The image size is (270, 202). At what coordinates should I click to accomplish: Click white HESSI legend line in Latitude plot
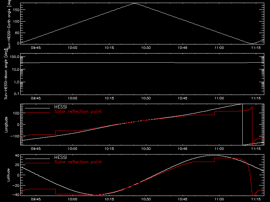[x=37, y=159]
